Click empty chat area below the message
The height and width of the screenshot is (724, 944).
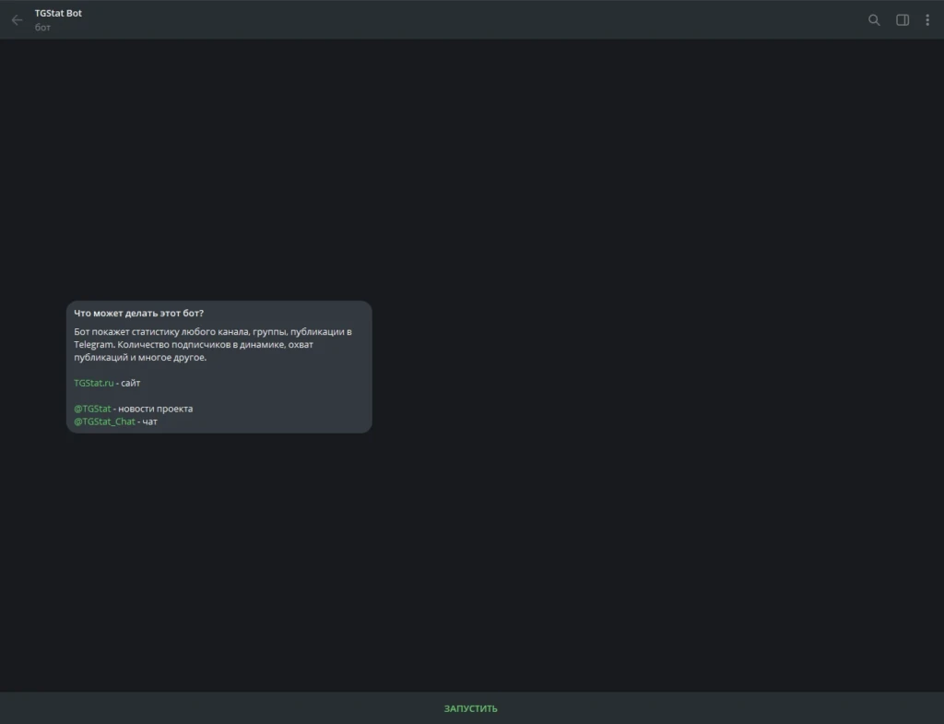coord(472,560)
